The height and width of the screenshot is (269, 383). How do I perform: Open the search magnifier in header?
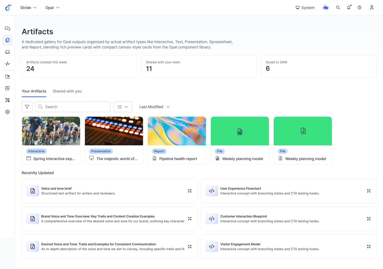[x=338, y=7]
